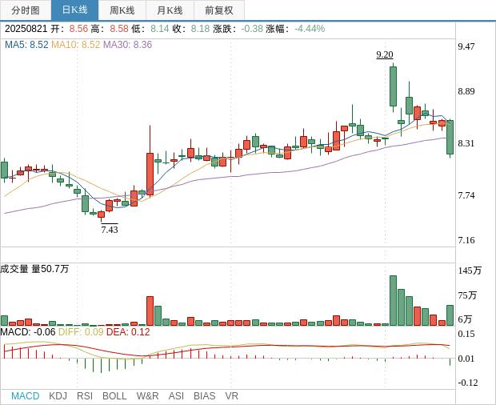
Task: Click the 开 8.56 opening price
Action: pyautogui.click(x=70, y=29)
